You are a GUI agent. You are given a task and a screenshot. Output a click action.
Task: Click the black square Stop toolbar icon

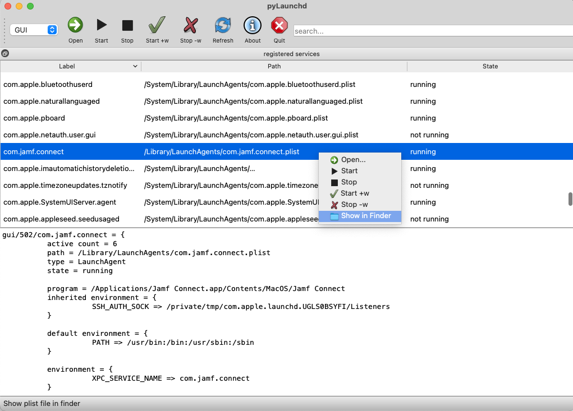coord(127,26)
